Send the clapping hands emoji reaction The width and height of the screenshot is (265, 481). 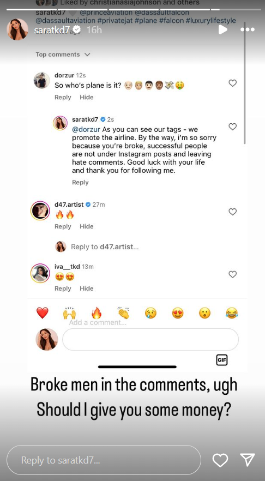(x=123, y=313)
